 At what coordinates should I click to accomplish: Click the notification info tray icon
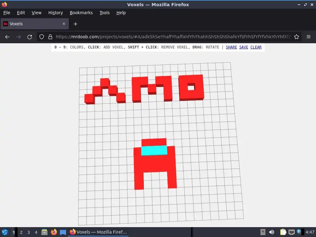click(299, 232)
